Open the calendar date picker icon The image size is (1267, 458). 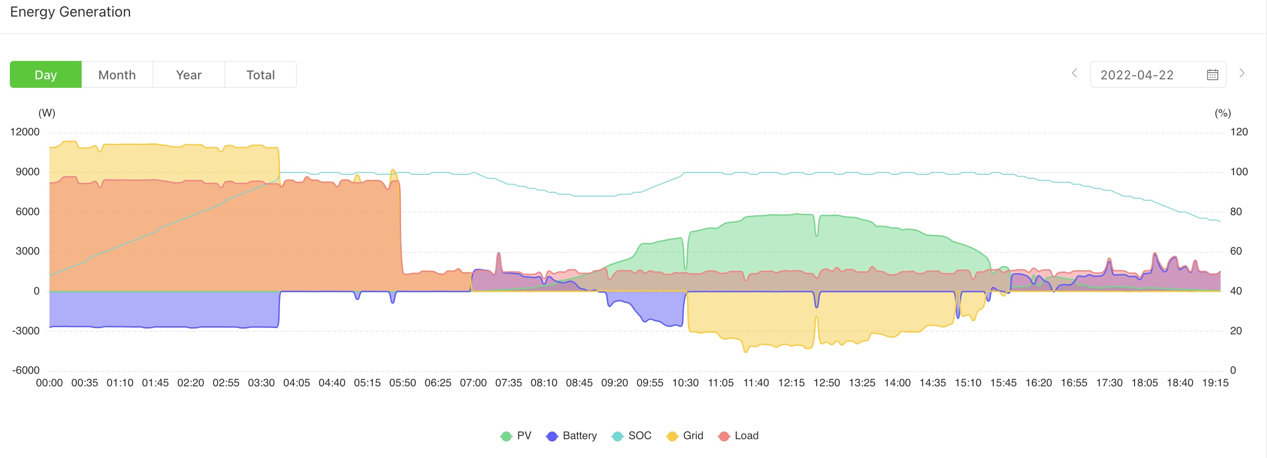pyautogui.click(x=1212, y=75)
